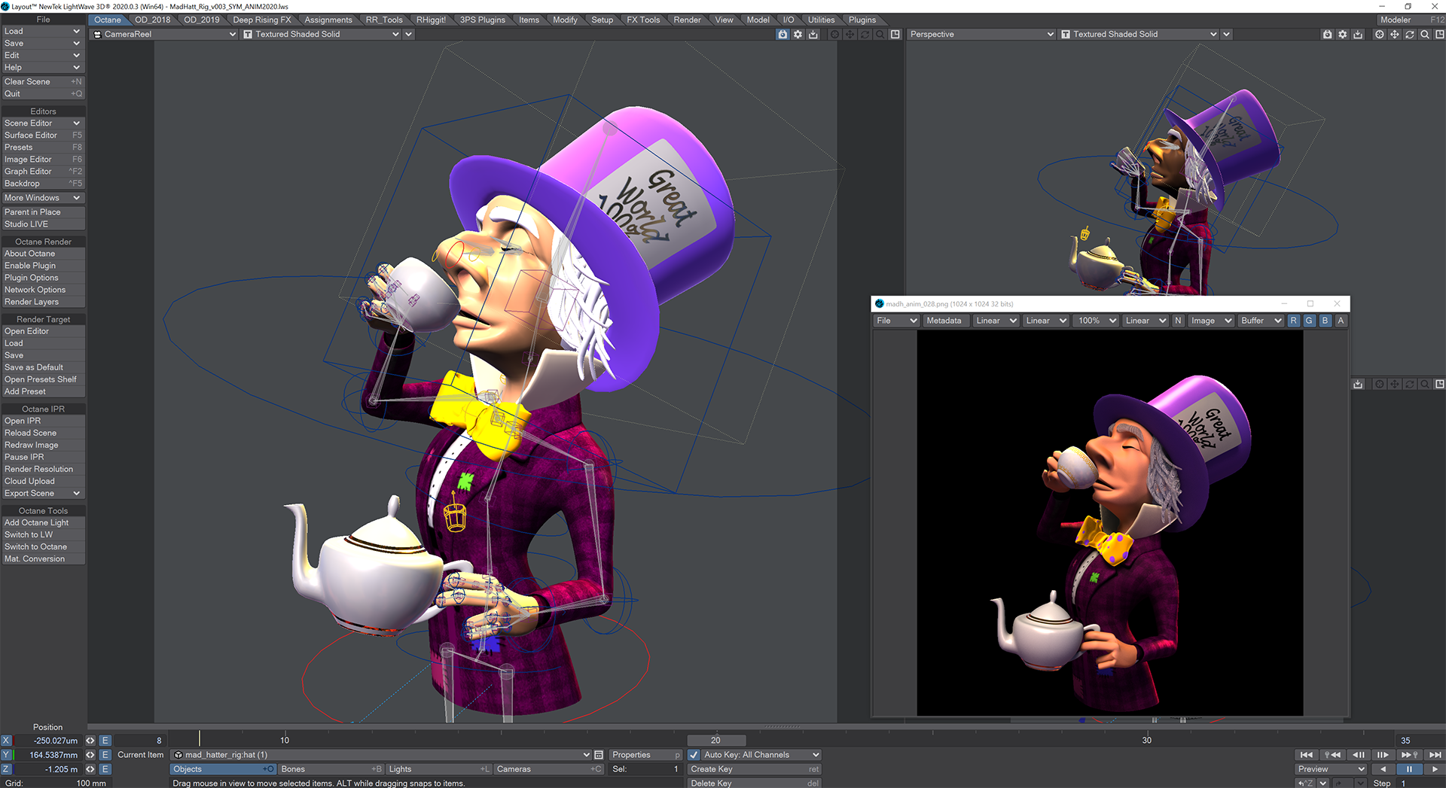
Task: Open envelope E button for Z position
Action: pyautogui.click(x=105, y=769)
